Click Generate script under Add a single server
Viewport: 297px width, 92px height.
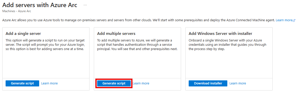(x=22, y=83)
